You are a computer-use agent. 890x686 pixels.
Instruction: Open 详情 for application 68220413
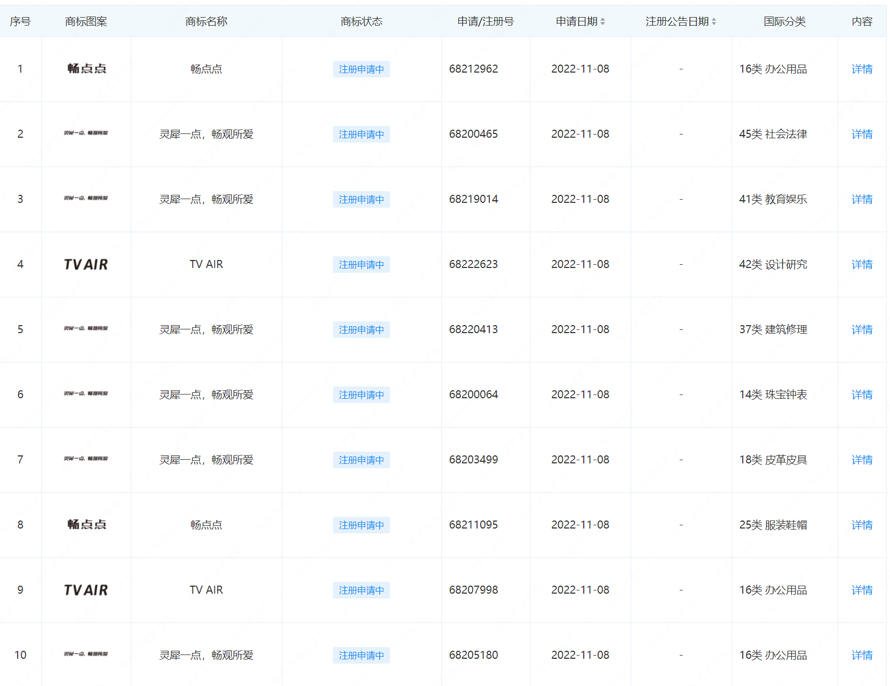862,329
